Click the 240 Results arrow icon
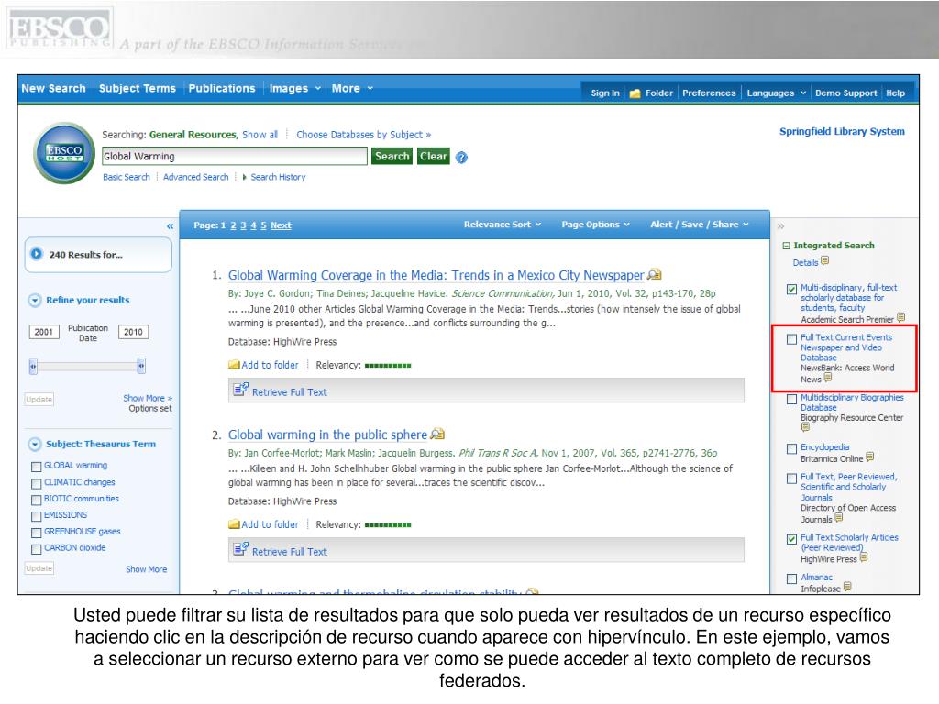The image size is (939, 704). pyautogui.click(x=37, y=254)
